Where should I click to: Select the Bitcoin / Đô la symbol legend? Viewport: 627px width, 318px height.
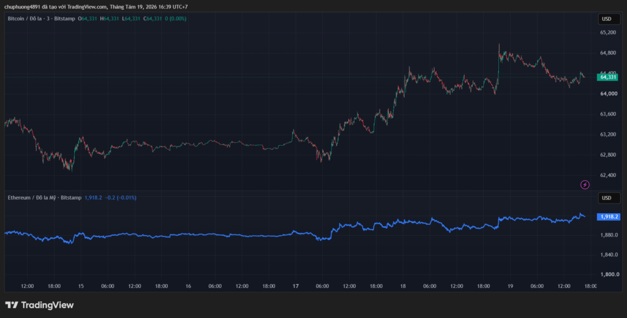41,19
